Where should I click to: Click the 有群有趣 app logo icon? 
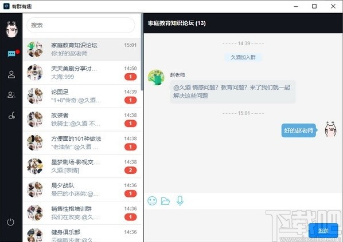(6, 6)
